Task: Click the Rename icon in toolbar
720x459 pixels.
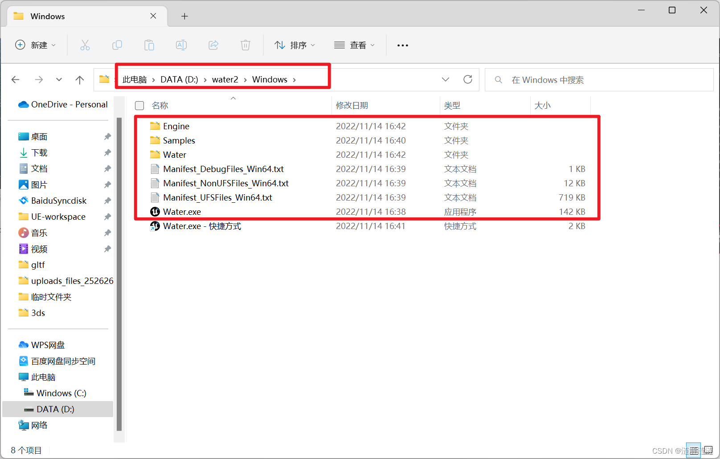Action: pos(181,45)
